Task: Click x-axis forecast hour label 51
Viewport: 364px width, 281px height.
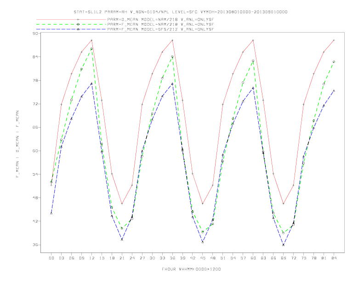Action: click(x=223, y=258)
